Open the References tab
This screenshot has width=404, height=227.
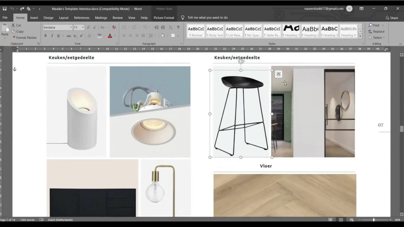[82, 18]
